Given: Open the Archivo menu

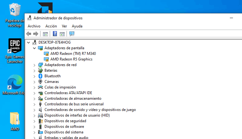Looking at the screenshot, I should tap(34, 26).
